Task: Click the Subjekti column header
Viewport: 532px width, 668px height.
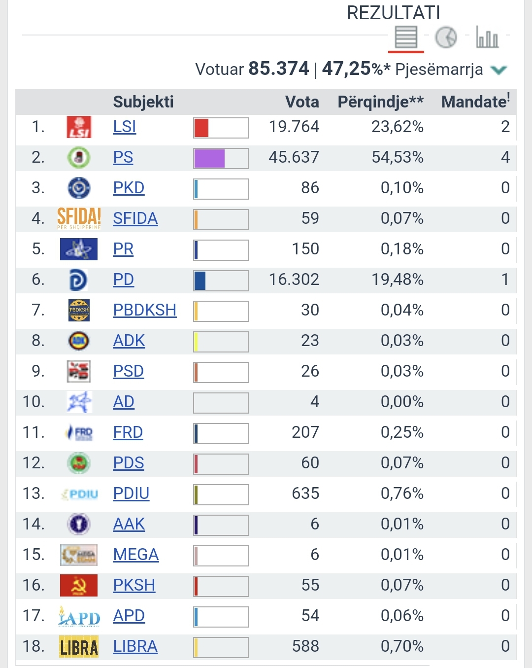Action: [x=143, y=102]
